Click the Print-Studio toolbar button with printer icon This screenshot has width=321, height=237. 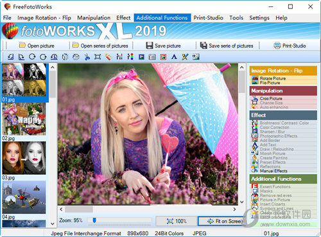290,46
